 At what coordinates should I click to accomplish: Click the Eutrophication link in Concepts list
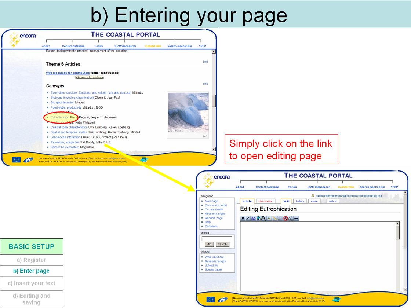(60, 117)
